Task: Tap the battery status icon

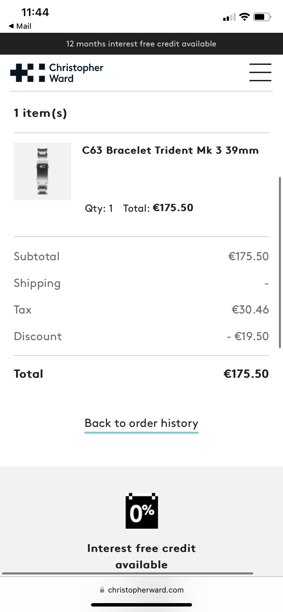Action: 262,17
